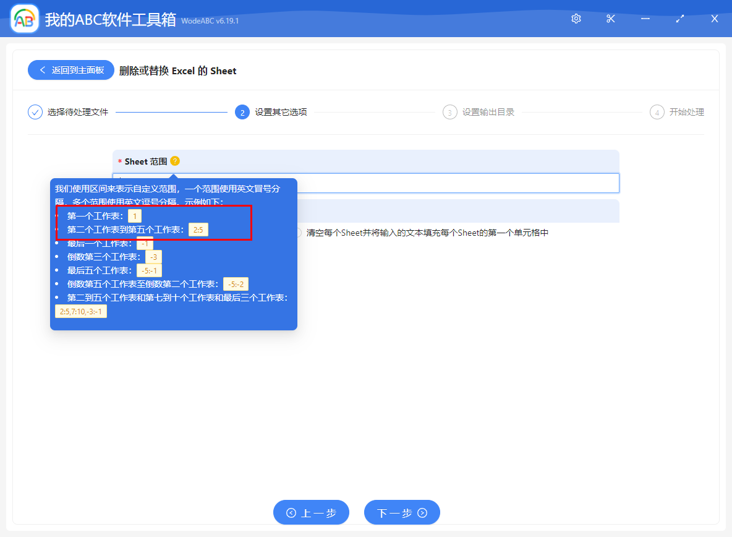The image size is (732, 537).
Task: Click the "-5:-2" example tag
Action: [x=236, y=284]
